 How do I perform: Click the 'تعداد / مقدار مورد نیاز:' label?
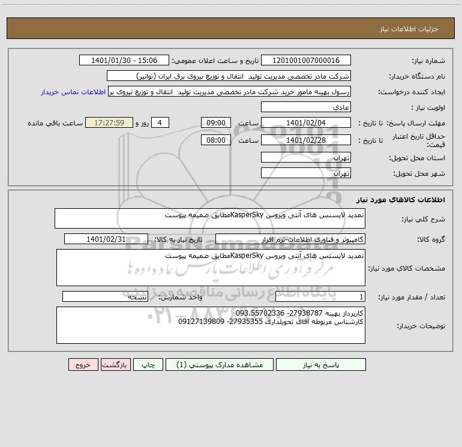point(412,298)
